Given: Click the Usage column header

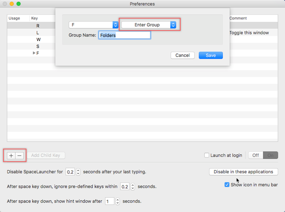Looking at the screenshot, I should [14, 18].
